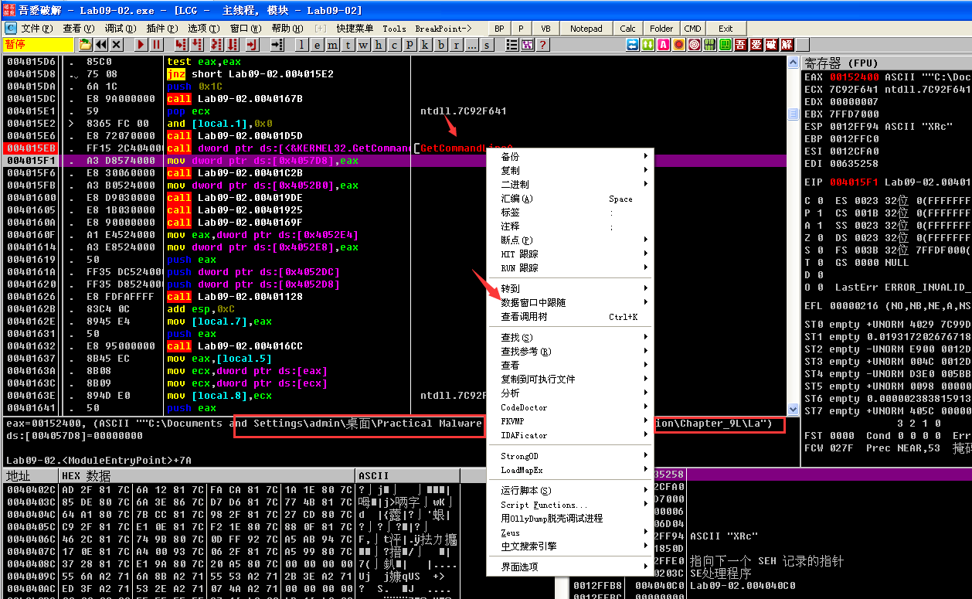Expand 转到 submenu in context menu
Image resolution: width=972 pixels, height=599 pixels.
[x=569, y=288]
